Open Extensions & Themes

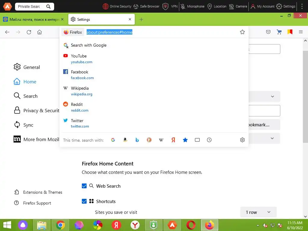pos(38,192)
